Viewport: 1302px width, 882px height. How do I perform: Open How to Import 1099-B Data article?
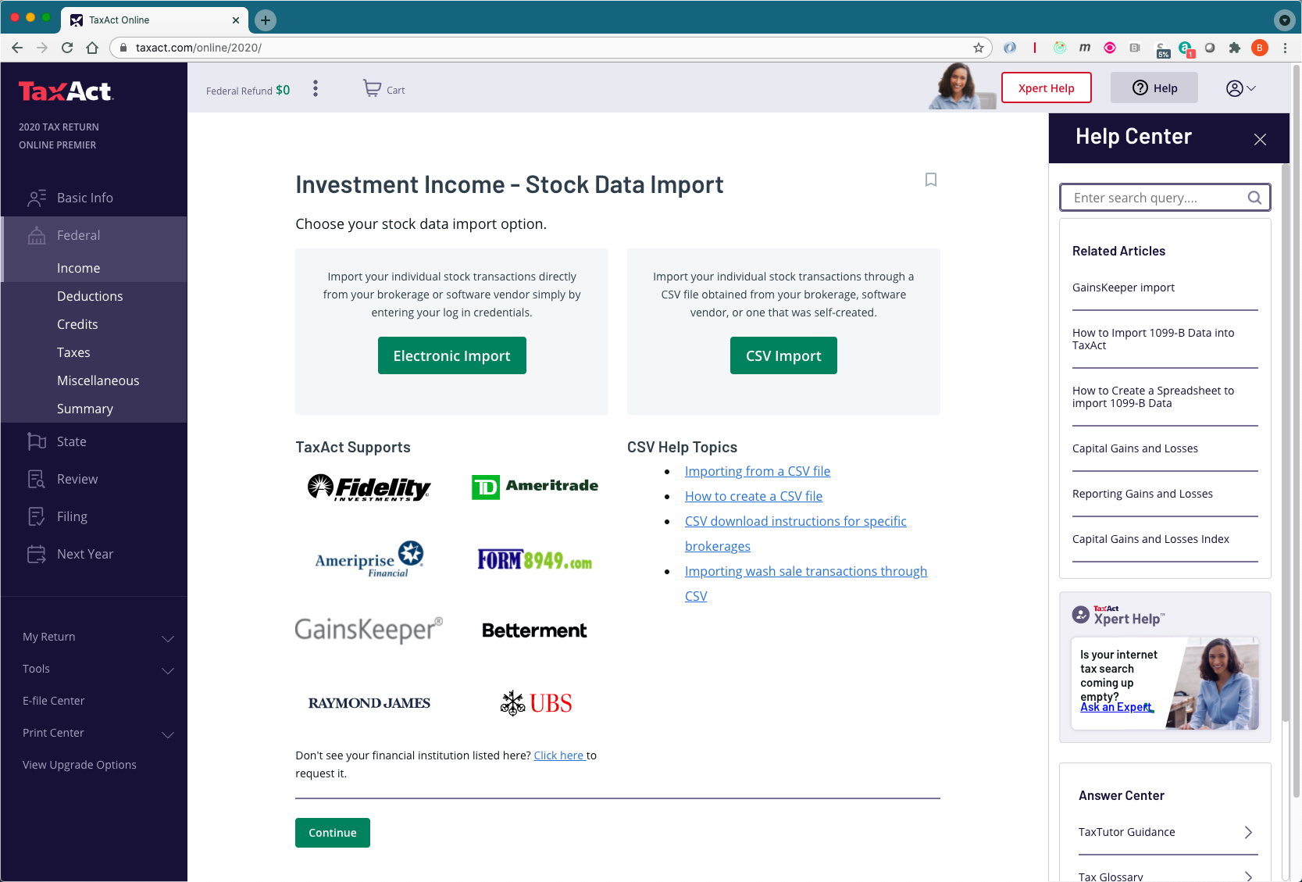tap(1153, 339)
